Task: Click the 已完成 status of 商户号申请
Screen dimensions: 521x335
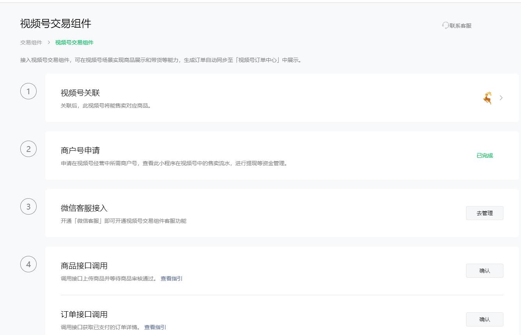Action: click(x=485, y=155)
